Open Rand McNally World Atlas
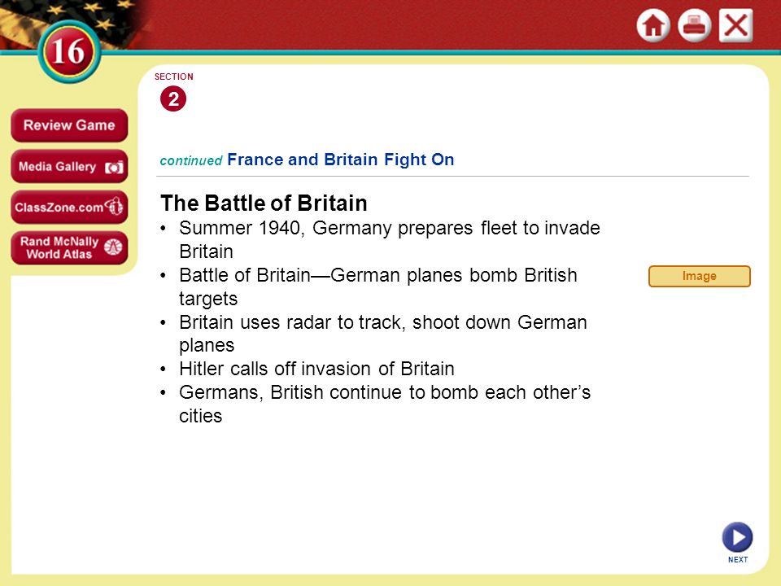Image resolution: width=781 pixels, height=586 pixels. (69, 247)
